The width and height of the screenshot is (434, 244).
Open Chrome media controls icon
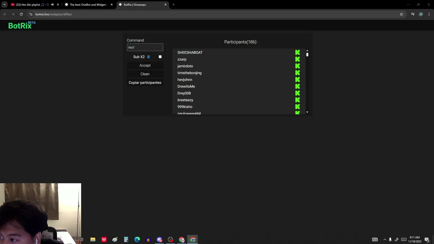click(x=413, y=14)
